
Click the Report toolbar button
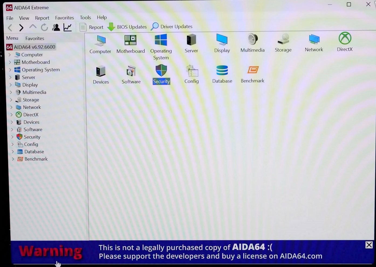[x=91, y=27]
